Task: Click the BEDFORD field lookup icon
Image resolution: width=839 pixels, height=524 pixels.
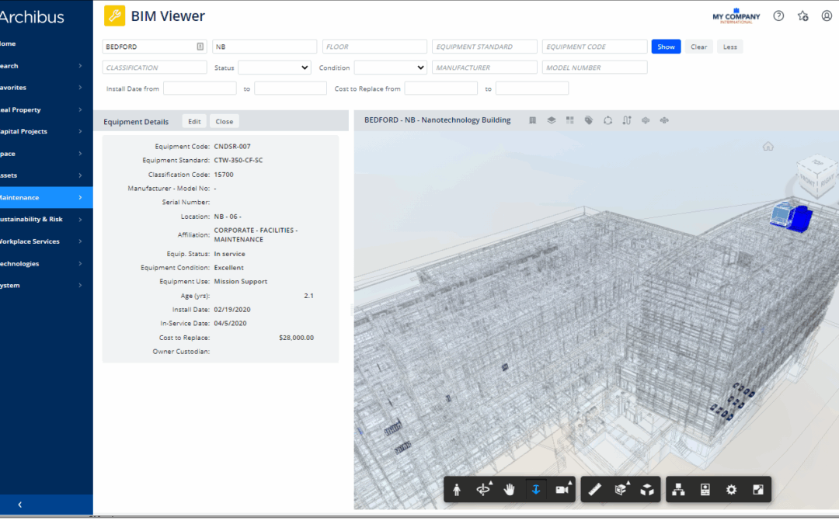Action: point(200,47)
